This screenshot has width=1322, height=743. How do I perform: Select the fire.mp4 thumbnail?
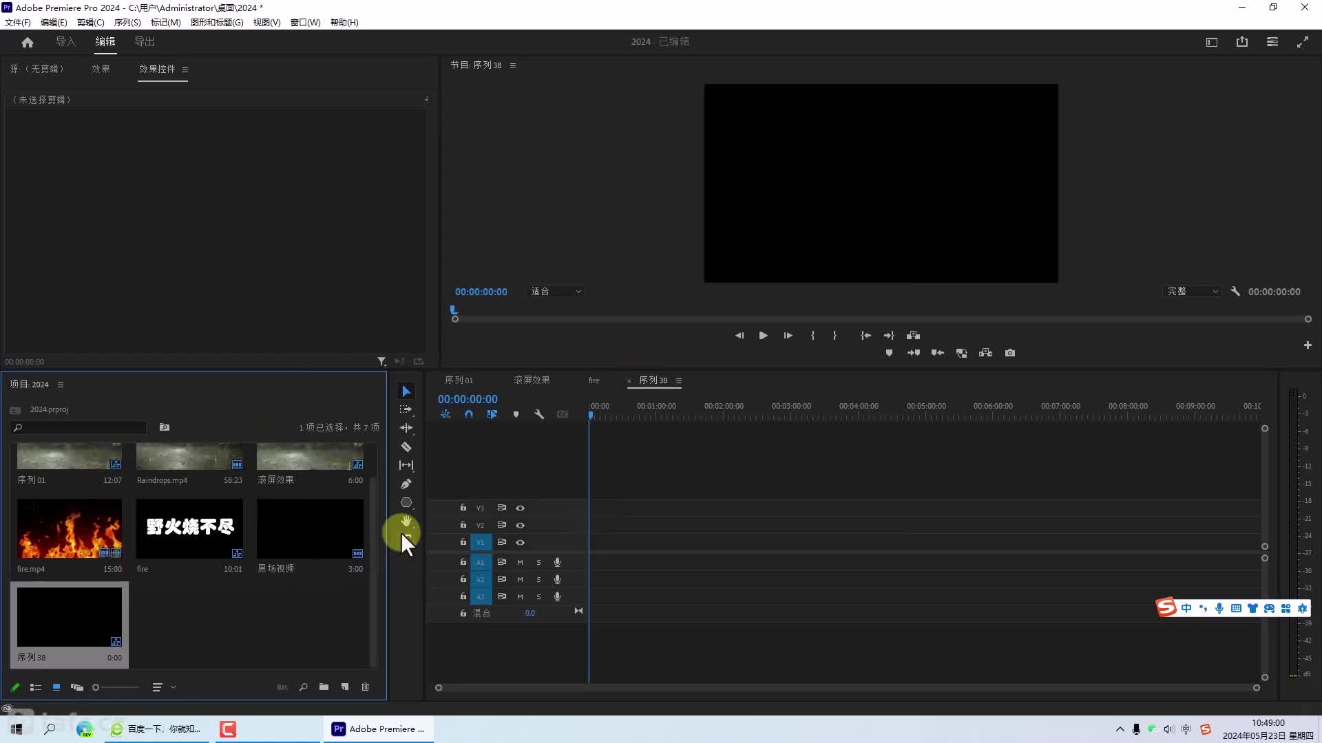click(70, 528)
